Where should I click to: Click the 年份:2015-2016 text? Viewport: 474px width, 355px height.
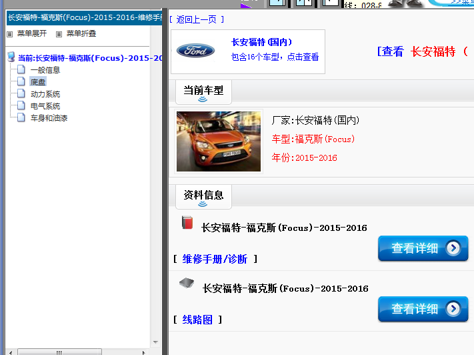[x=304, y=157]
